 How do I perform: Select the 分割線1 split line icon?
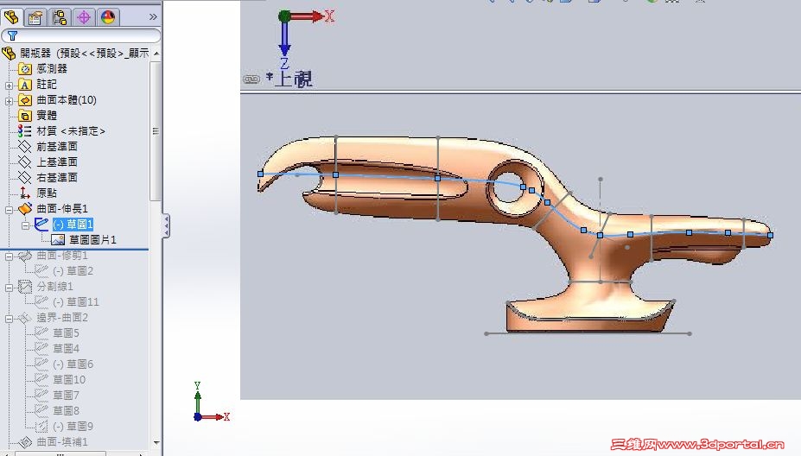pyautogui.click(x=24, y=287)
